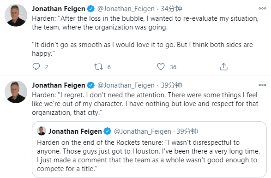271x178 pixels.
Task: Like the tweet with 36 likes
Action: point(161,67)
